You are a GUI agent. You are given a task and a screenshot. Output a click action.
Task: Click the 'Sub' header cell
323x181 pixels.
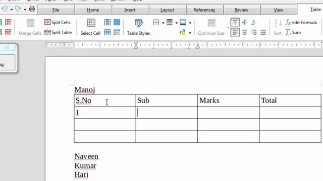click(167, 101)
